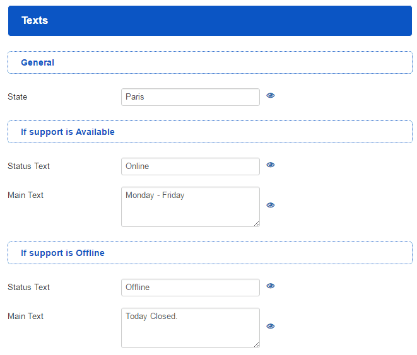Collapse the Texts panel header
The height and width of the screenshot is (355, 417).
pyautogui.click(x=209, y=21)
